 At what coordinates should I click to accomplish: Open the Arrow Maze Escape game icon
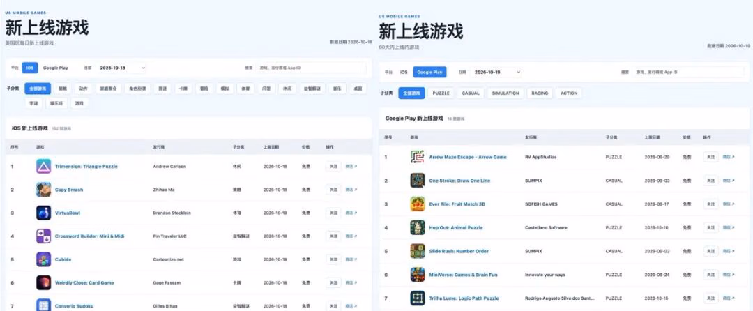coord(418,157)
